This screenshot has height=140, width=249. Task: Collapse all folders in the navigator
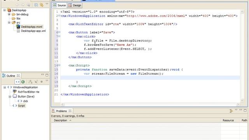pyautogui.click(x=36, y=5)
